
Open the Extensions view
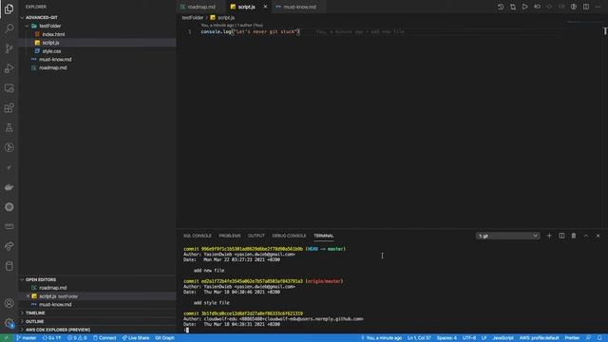pos(9,107)
